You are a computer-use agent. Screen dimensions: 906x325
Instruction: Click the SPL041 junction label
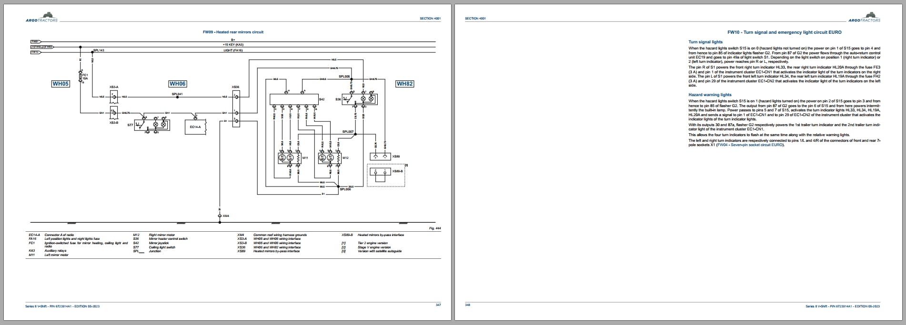tap(177, 94)
